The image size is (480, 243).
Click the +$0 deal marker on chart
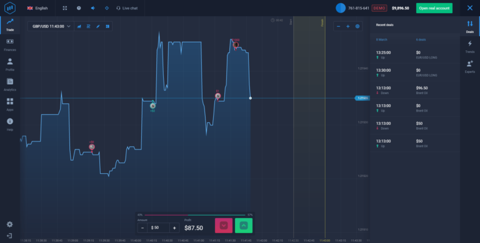(x=92, y=147)
